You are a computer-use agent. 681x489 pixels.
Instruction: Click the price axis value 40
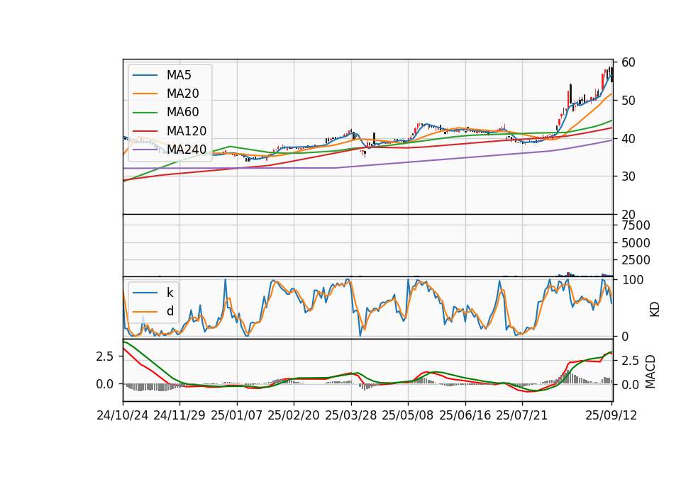pyautogui.click(x=629, y=139)
